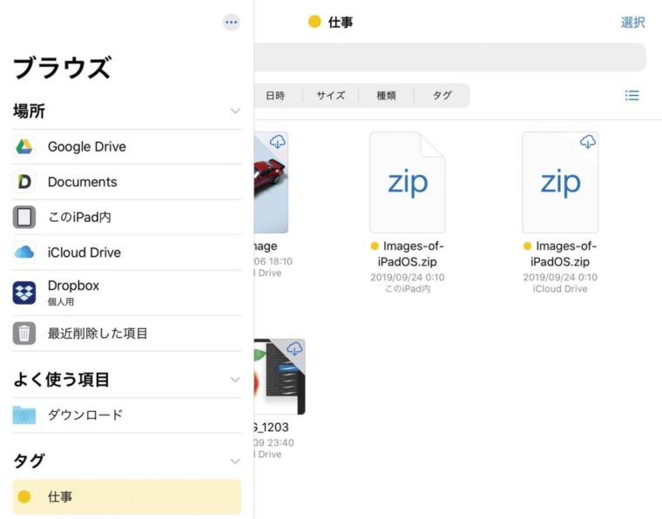Click the trash can icon
Image resolution: width=662 pixels, height=519 pixels.
pos(24,334)
